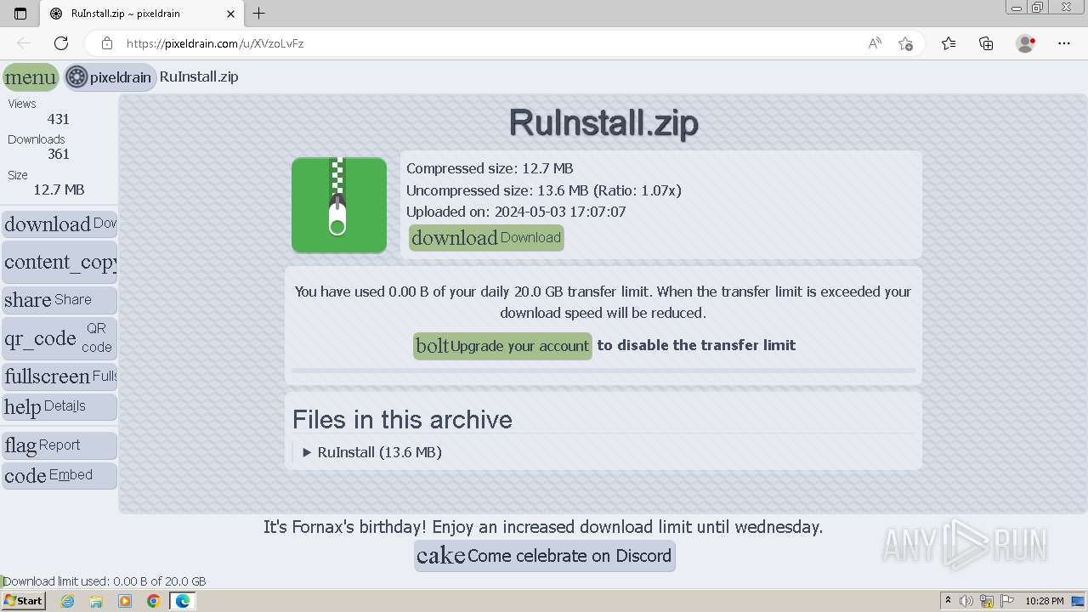Screen dimensions: 1088x612
Task: Open the Embed code option
Action: coord(59,475)
